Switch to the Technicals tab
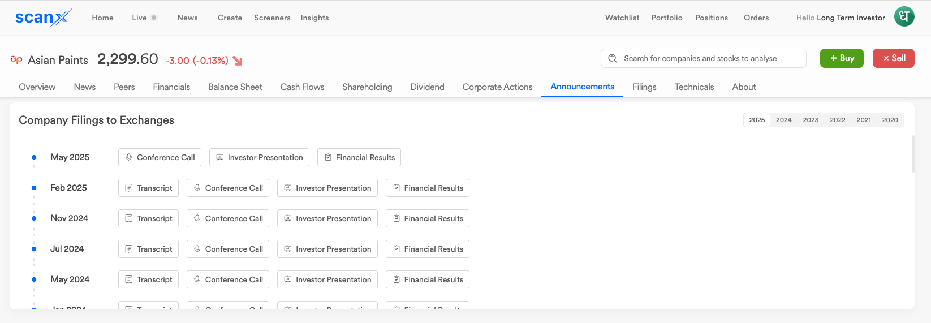 (694, 87)
